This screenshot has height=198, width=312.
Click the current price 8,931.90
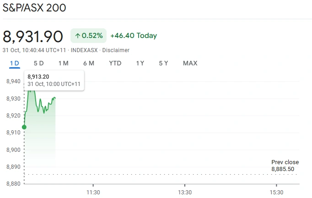coord(33,36)
